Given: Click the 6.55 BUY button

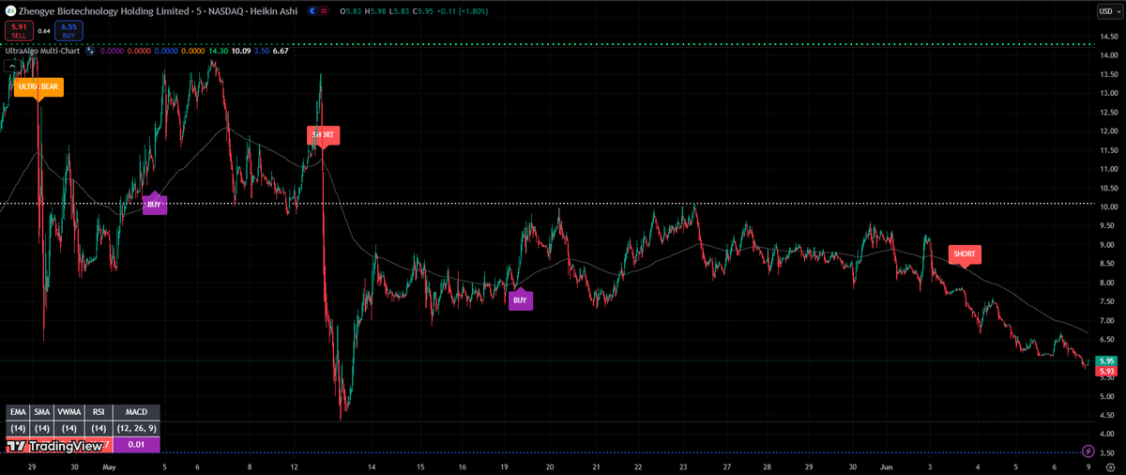Looking at the screenshot, I should [68, 30].
